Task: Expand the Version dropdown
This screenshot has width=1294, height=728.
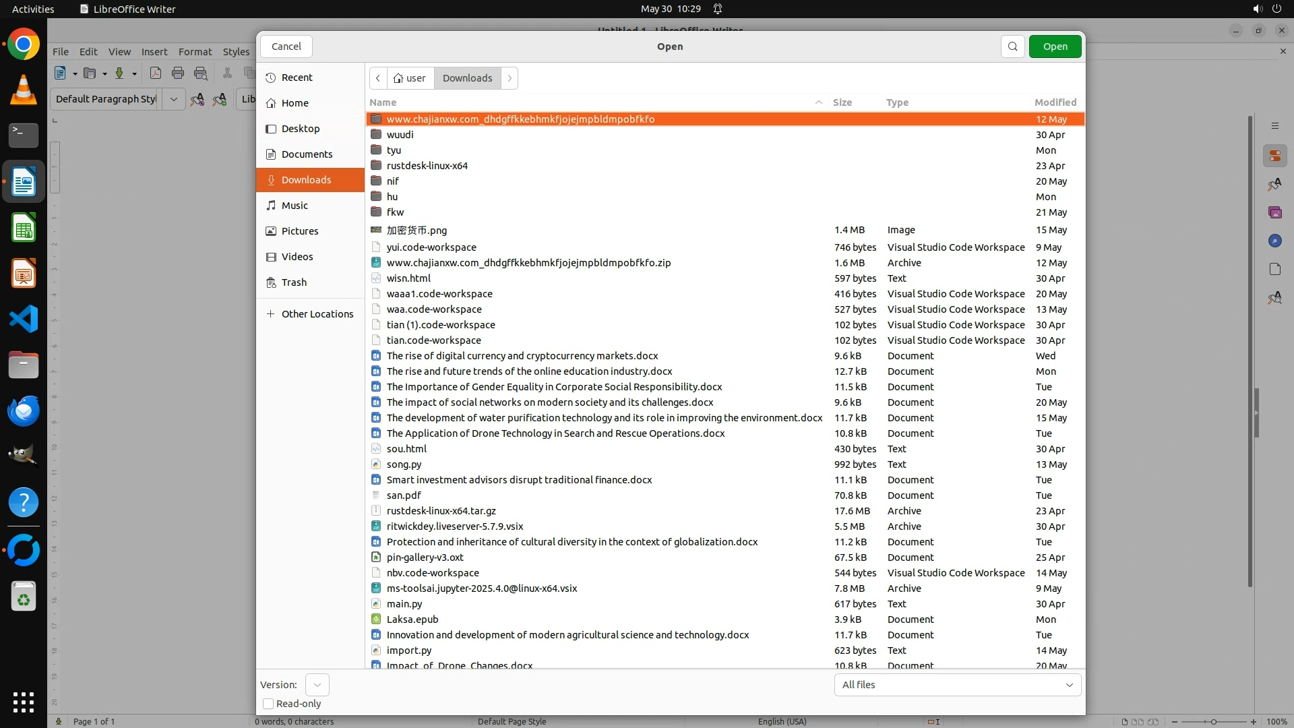Action: point(317,685)
